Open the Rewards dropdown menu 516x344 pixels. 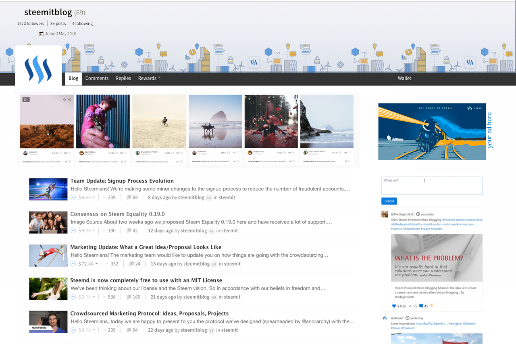click(x=149, y=78)
